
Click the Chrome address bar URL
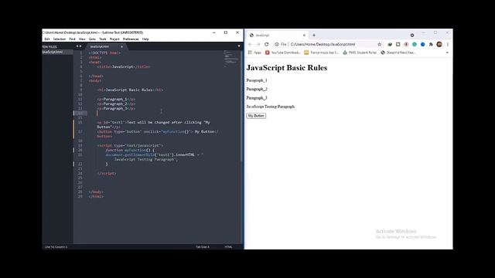tap(323, 45)
